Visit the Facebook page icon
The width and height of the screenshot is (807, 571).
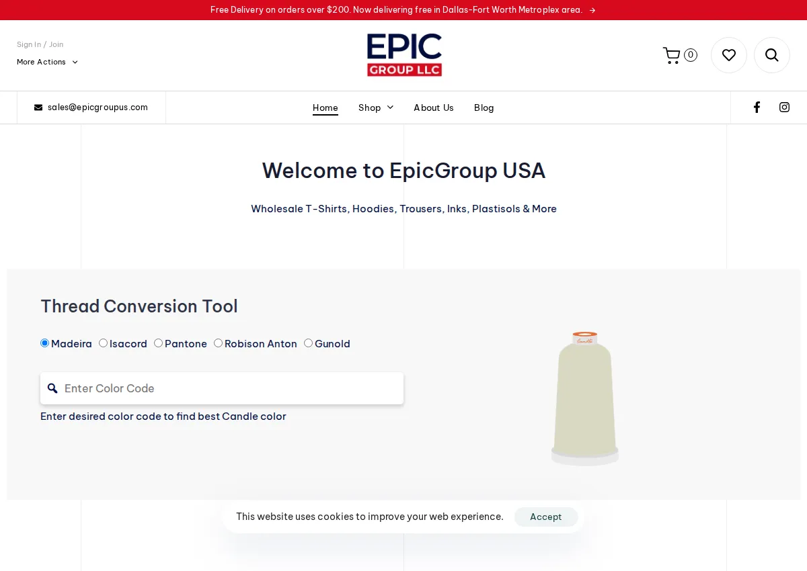pos(757,107)
